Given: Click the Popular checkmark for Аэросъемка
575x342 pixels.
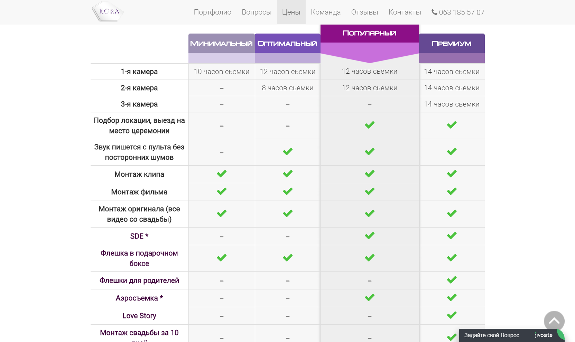Looking at the screenshot, I should pyautogui.click(x=370, y=297).
